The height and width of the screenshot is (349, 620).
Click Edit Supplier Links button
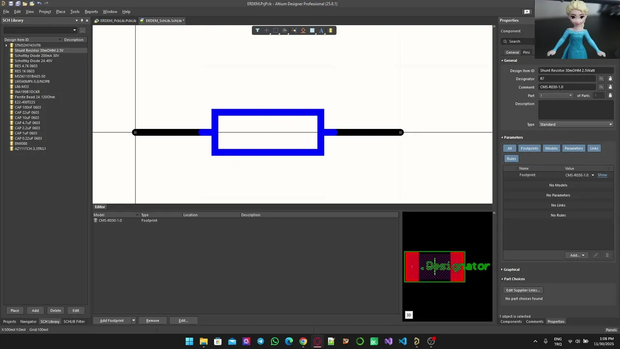coord(523,290)
